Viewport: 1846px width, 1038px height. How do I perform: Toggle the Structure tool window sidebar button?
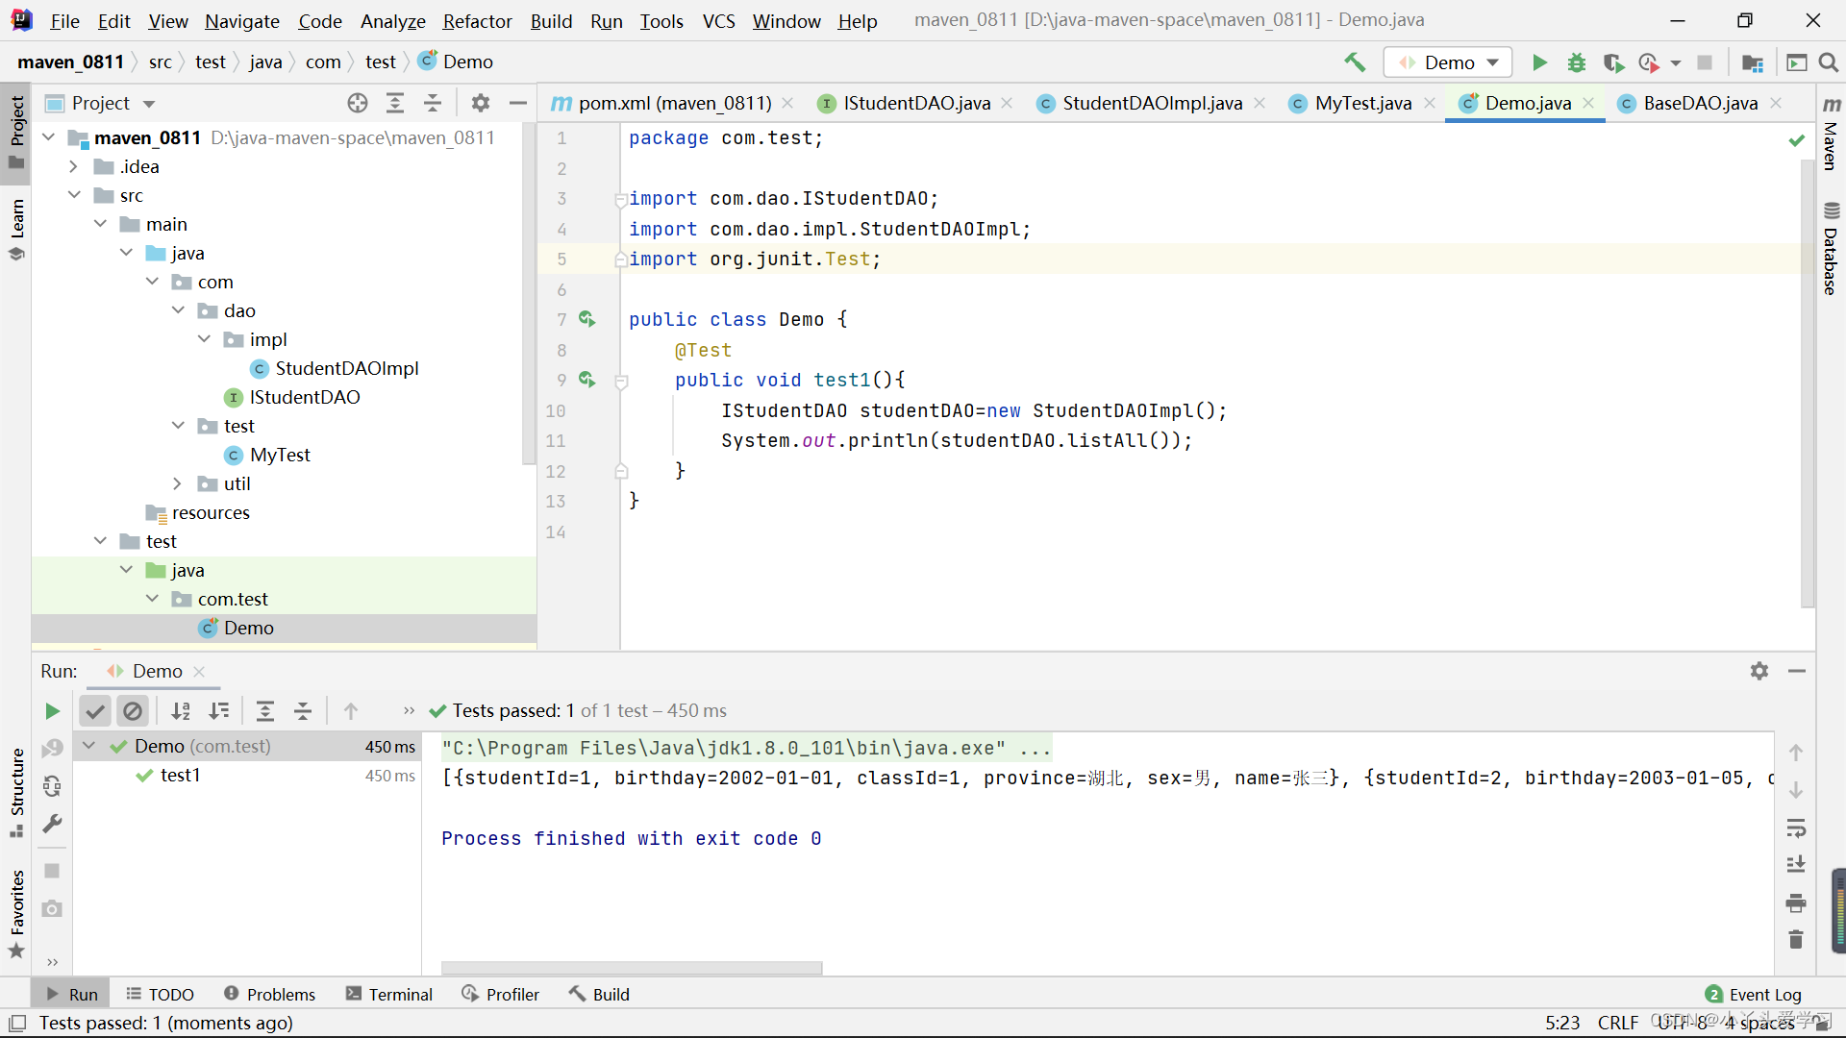pyautogui.click(x=16, y=793)
